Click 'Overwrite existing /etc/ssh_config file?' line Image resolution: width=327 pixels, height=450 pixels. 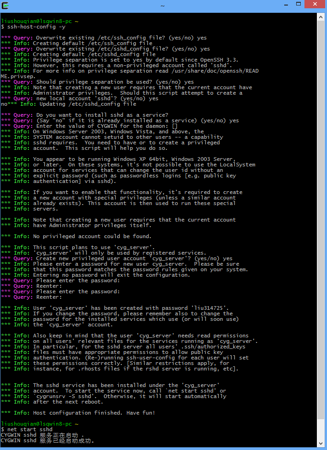click(103, 38)
